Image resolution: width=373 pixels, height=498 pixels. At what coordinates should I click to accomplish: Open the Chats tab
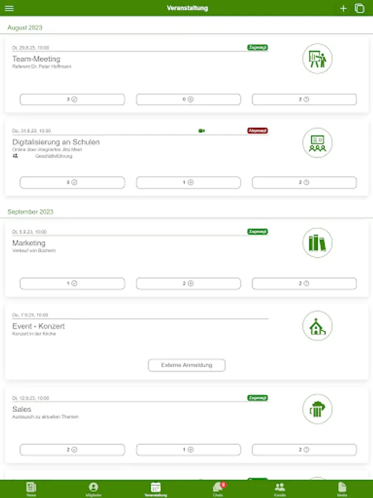click(x=218, y=489)
